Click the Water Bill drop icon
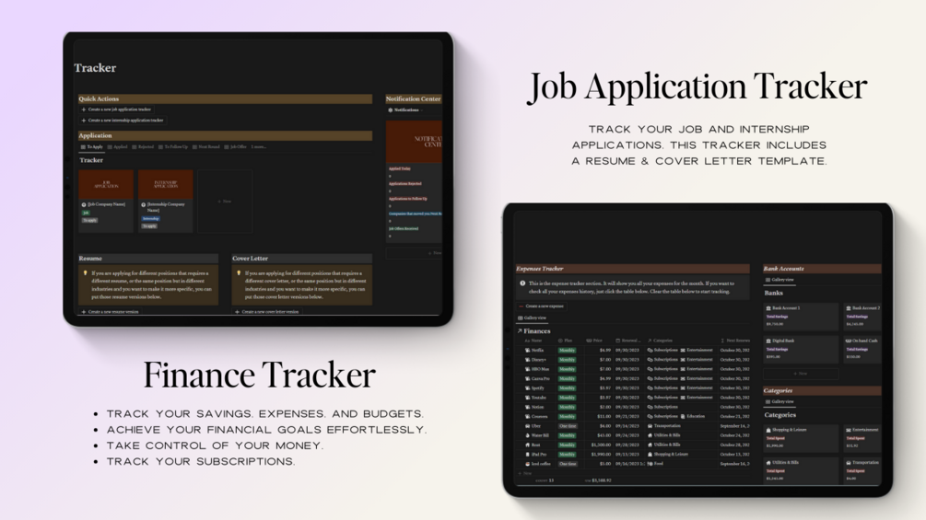 527,435
